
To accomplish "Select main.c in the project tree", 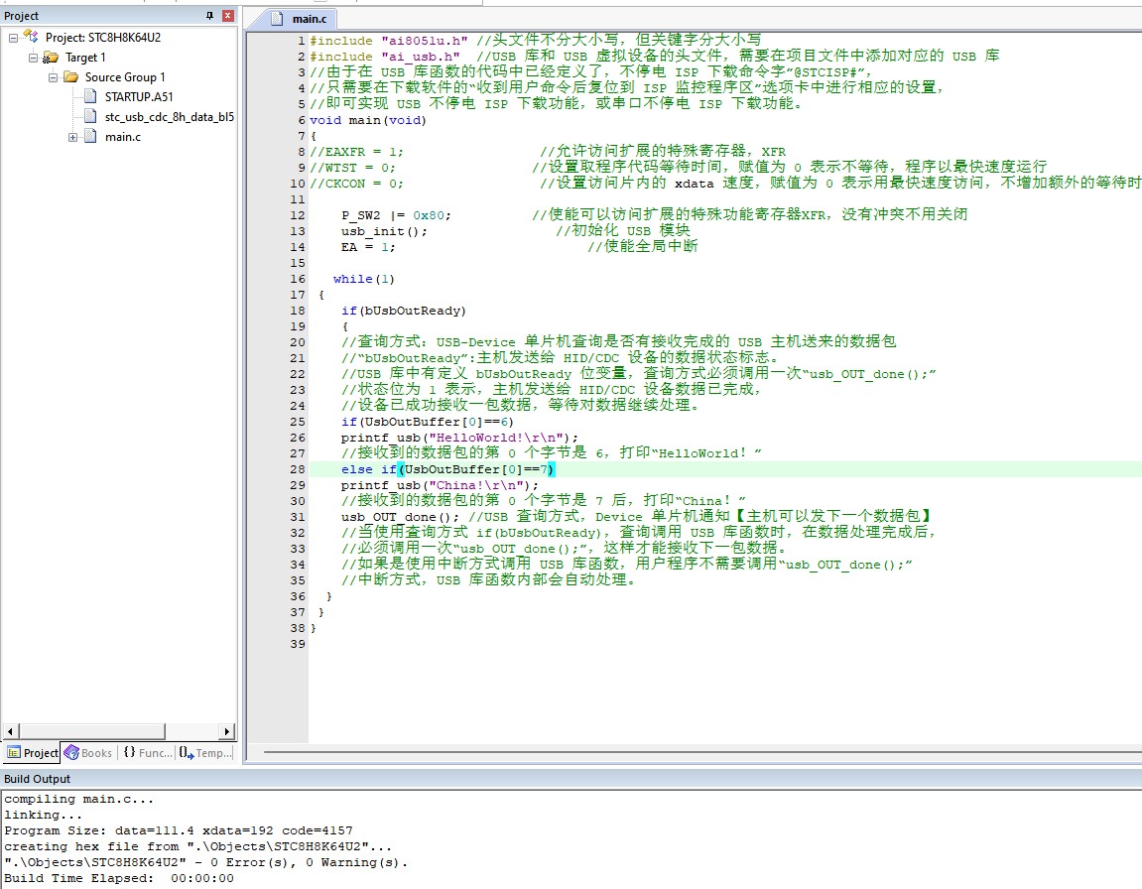I will click(123, 137).
